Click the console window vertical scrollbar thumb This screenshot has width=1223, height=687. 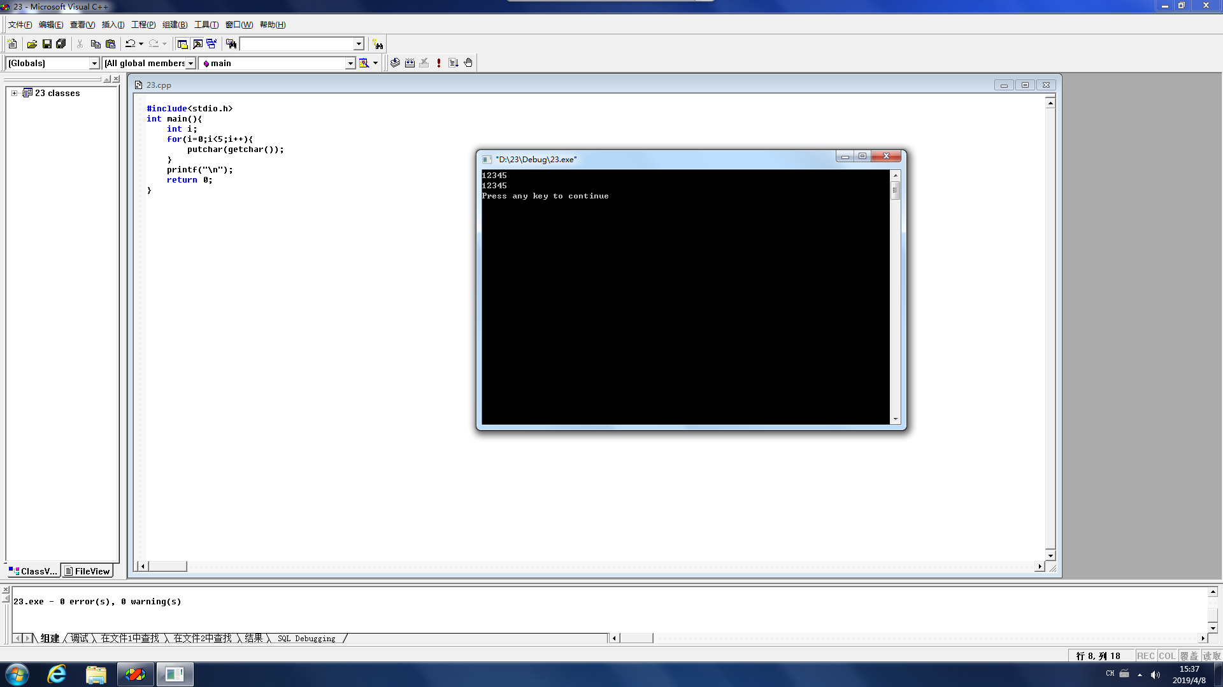pyautogui.click(x=895, y=190)
